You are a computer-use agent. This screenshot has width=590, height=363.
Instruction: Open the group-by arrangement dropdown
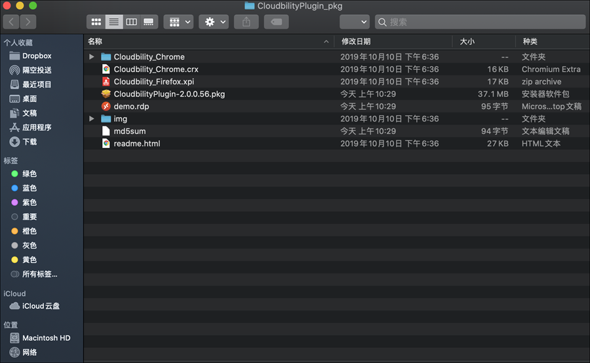(x=178, y=22)
